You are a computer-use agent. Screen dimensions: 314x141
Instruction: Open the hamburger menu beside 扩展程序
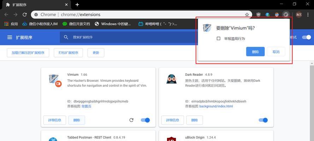click(10, 37)
